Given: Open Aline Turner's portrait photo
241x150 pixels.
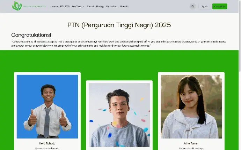Looking at the screenshot, I should click(x=191, y=106).
